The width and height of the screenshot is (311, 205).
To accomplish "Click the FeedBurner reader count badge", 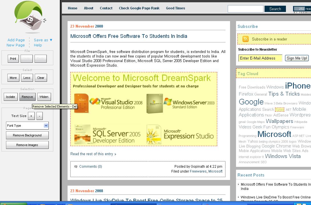I will [302, 9].
